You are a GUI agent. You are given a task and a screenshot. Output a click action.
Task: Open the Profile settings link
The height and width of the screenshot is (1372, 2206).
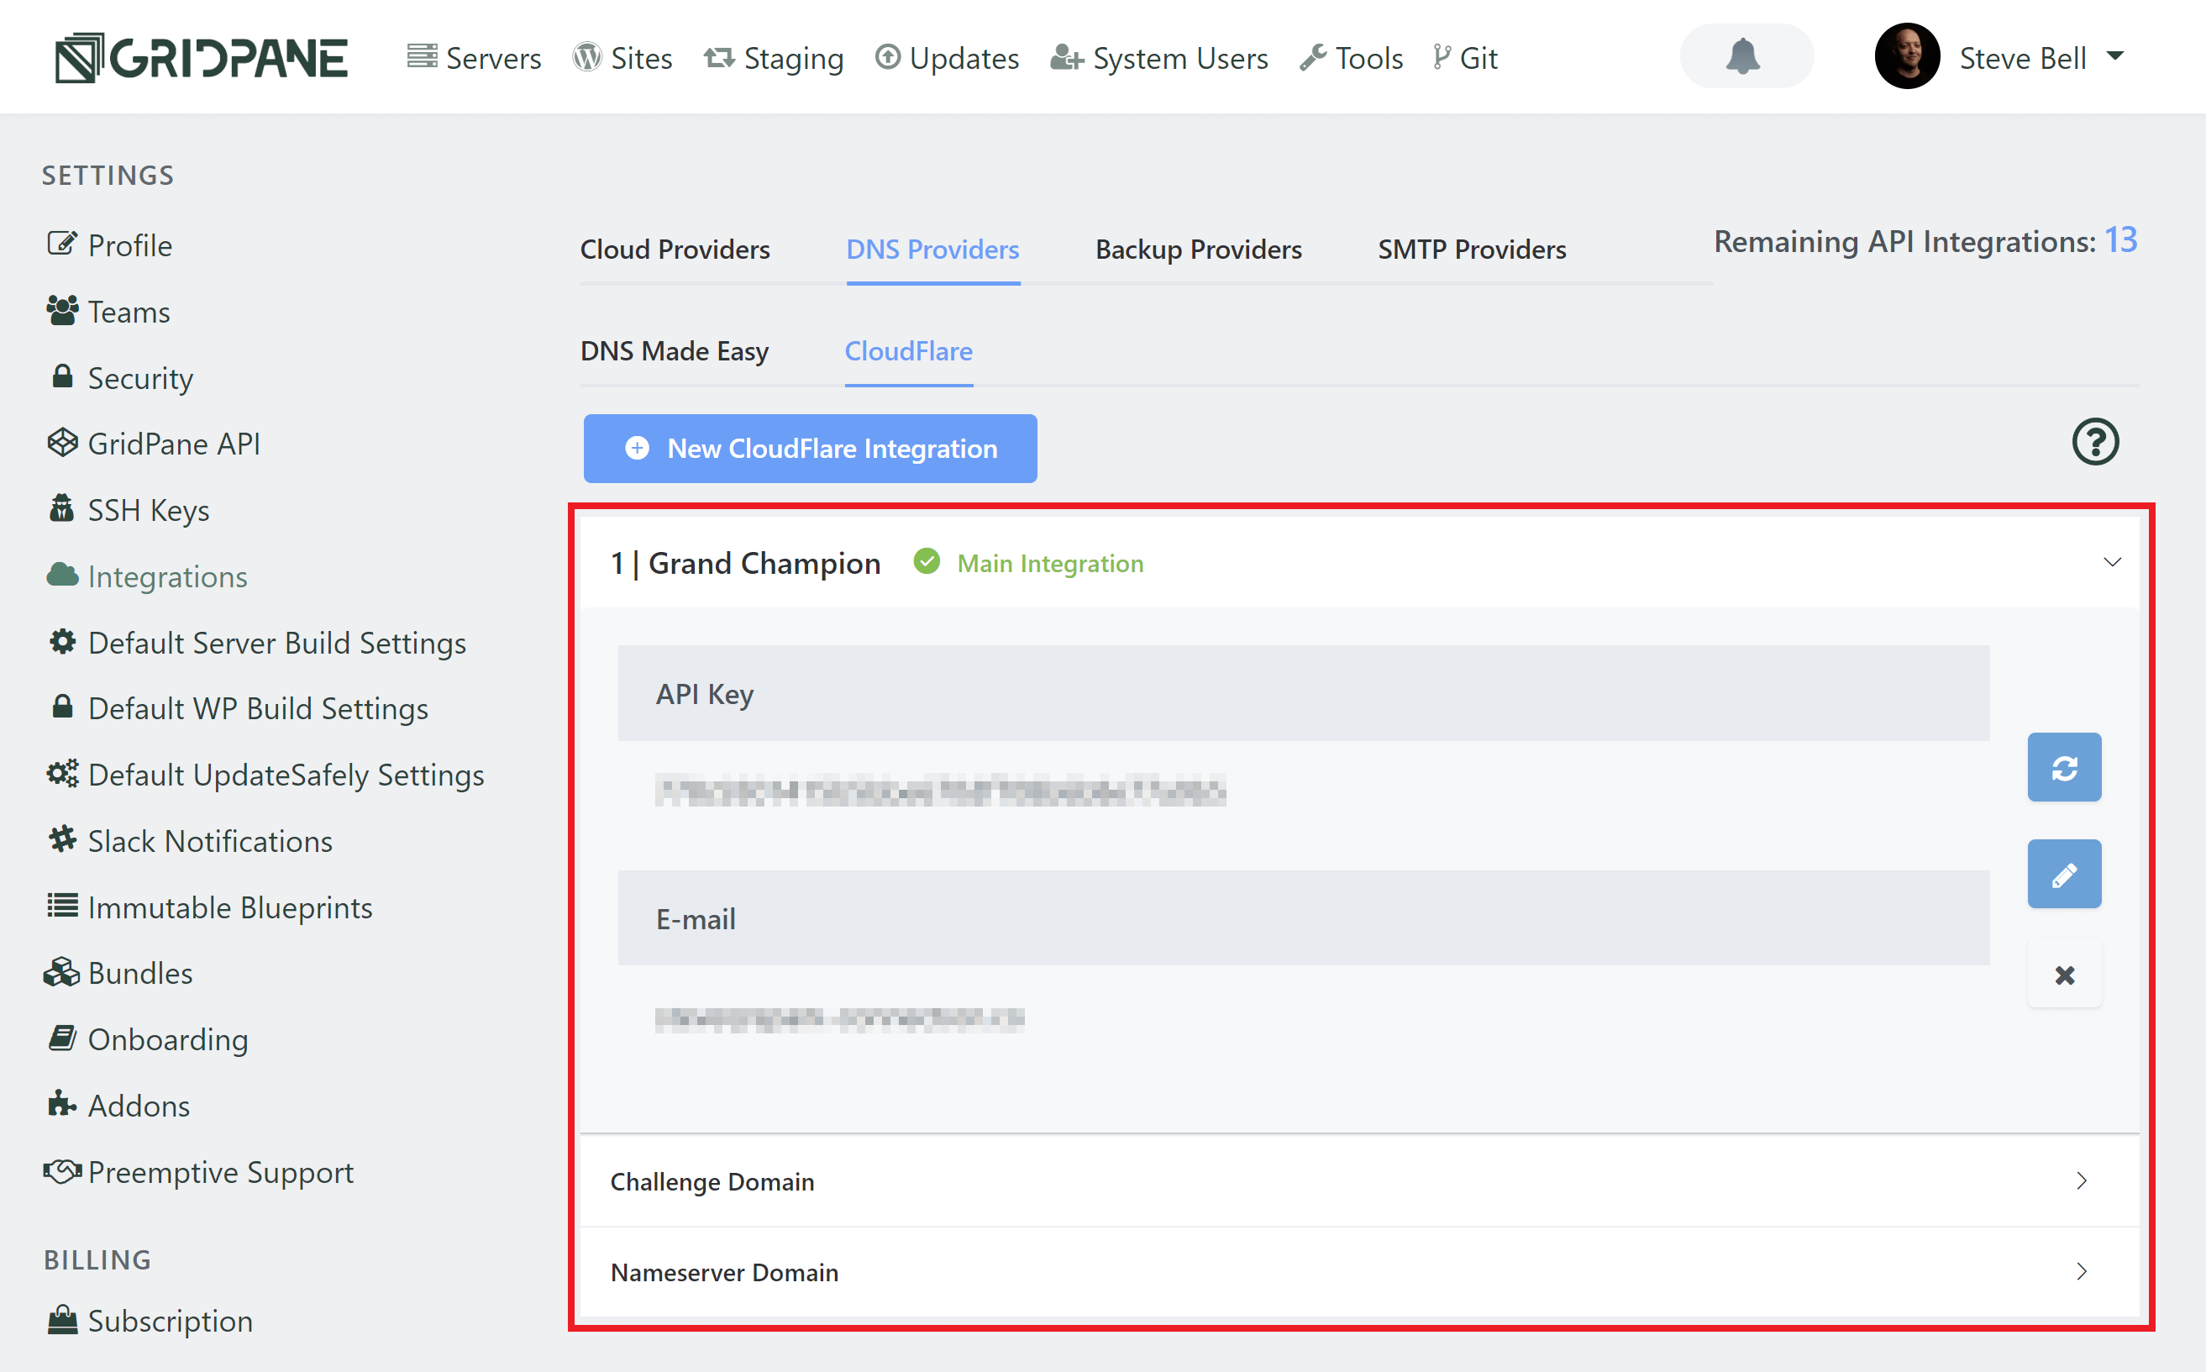(x=110, y=245)
